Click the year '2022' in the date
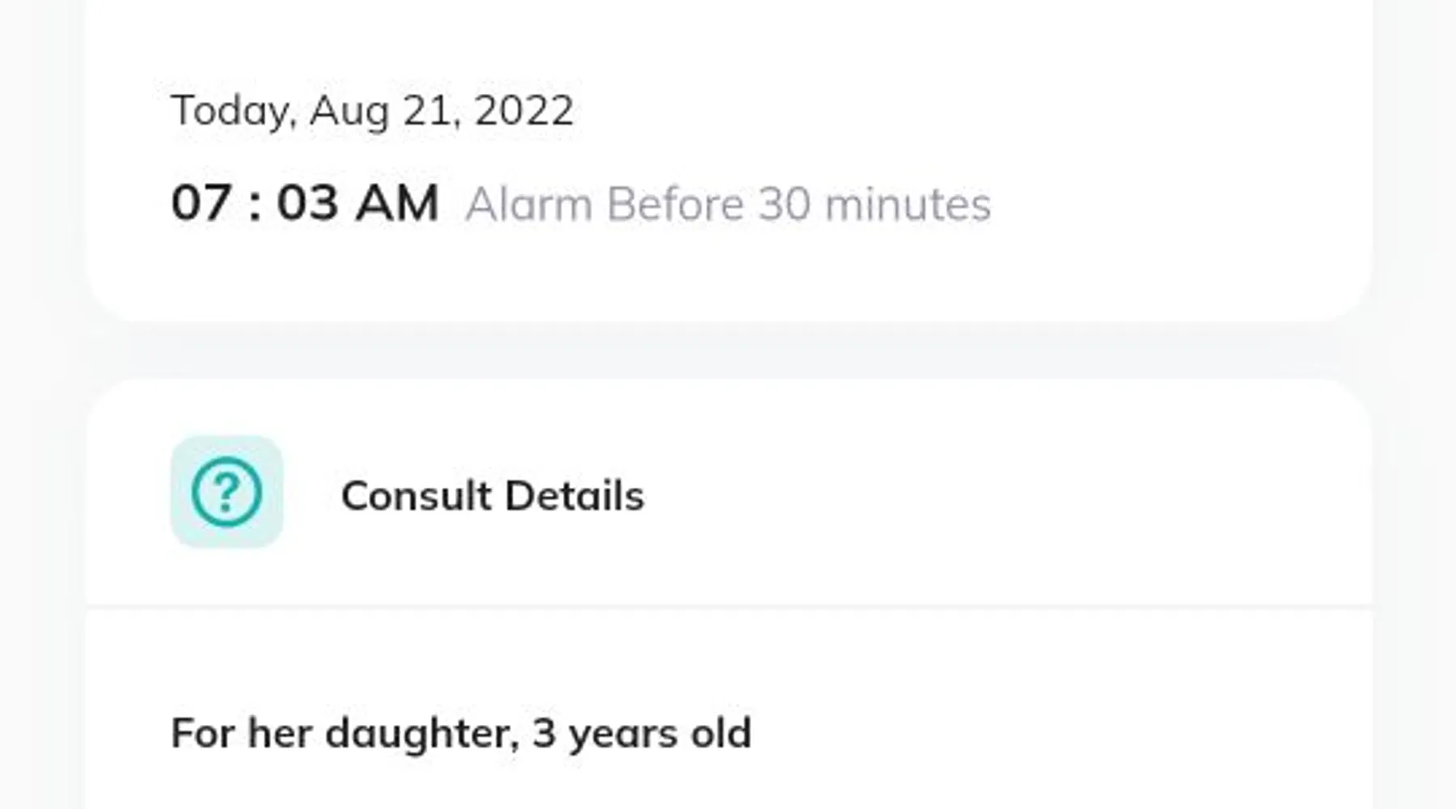The image size is (1456, 809). (x=524, y=110)
